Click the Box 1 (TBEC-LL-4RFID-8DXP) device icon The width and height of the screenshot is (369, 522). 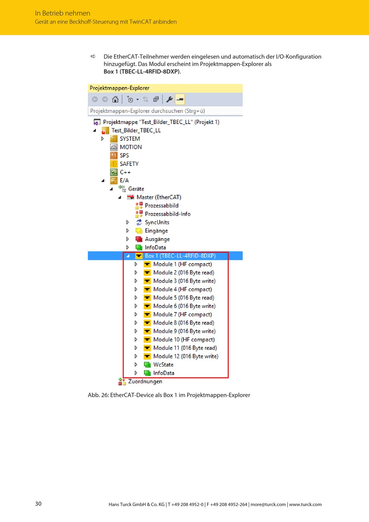139,256
